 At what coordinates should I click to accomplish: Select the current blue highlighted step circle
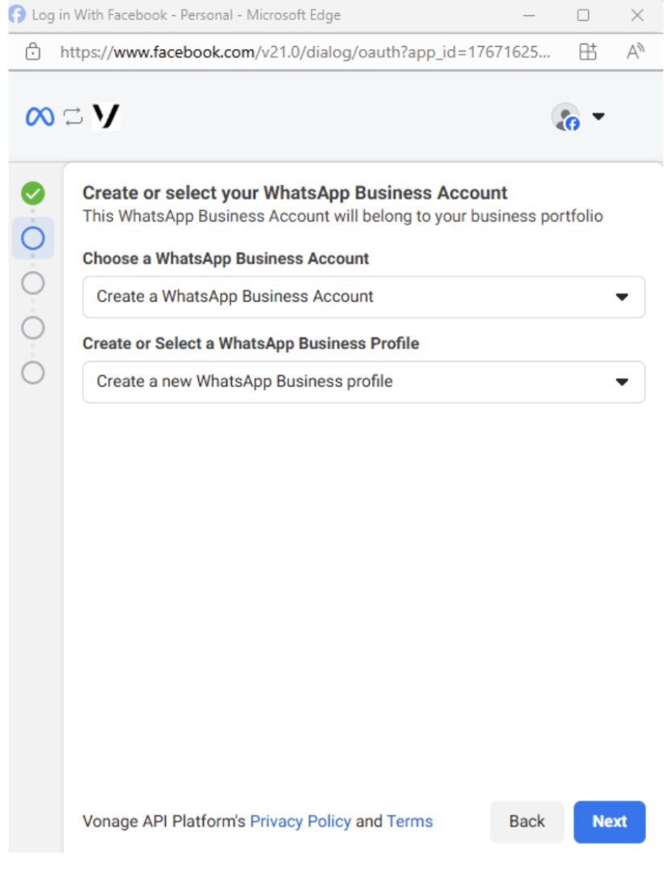pyautogui.click(x=33, y=239)
